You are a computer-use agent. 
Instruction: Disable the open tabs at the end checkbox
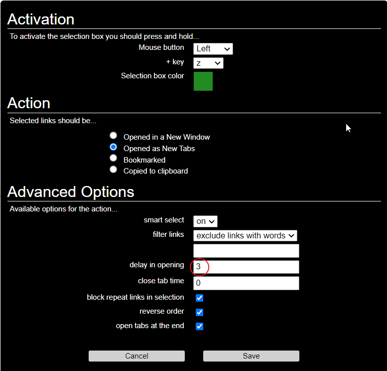[x=199, y=326]
